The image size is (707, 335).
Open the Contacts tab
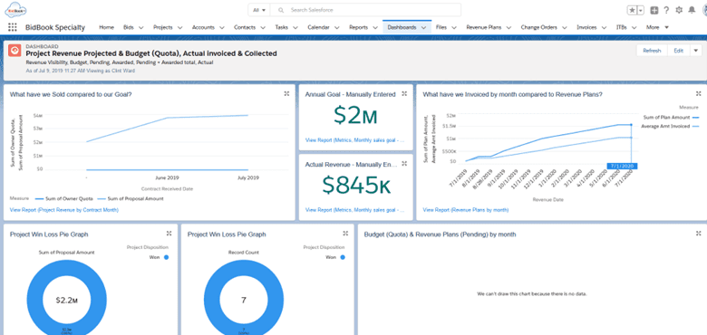[245, 27]
